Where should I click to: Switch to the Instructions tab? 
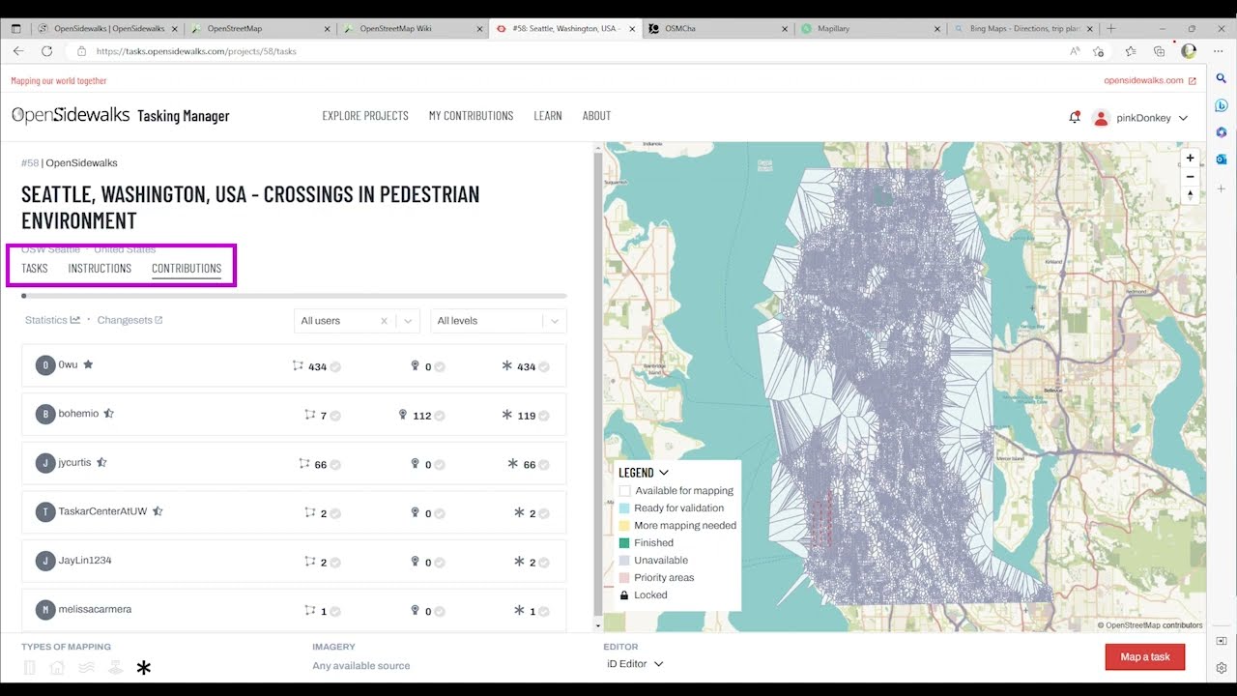point(100,269)
